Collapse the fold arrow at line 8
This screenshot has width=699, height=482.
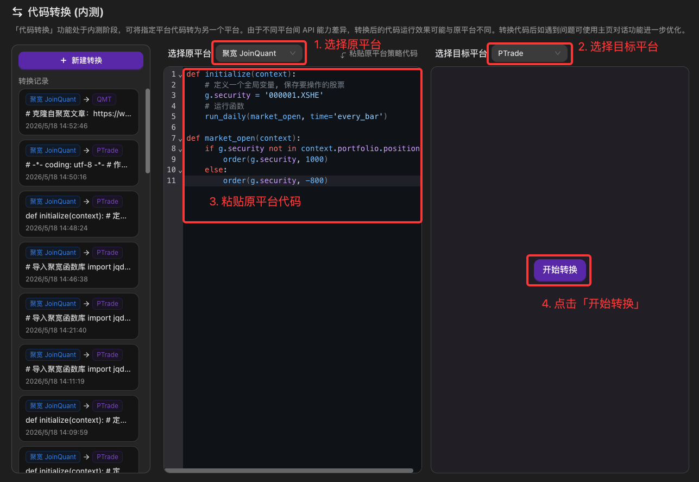click(x=180, y=149)
